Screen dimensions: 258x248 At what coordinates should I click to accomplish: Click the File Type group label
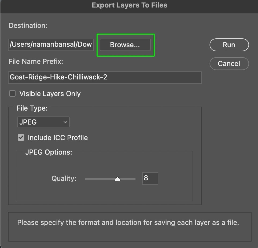[32, 108]
